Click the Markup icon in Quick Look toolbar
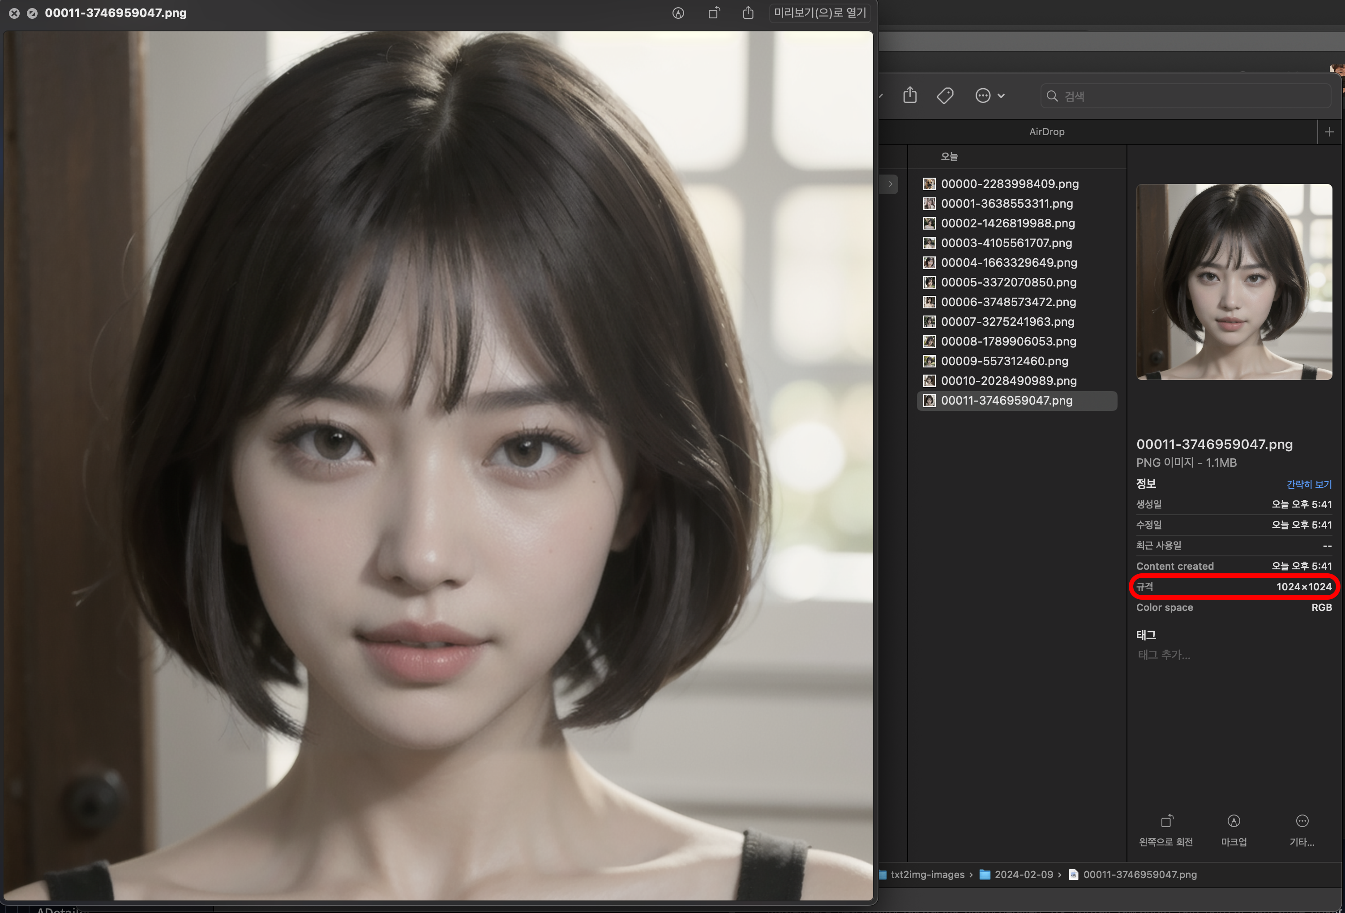1345x913 pixels. tap(678, 13)
